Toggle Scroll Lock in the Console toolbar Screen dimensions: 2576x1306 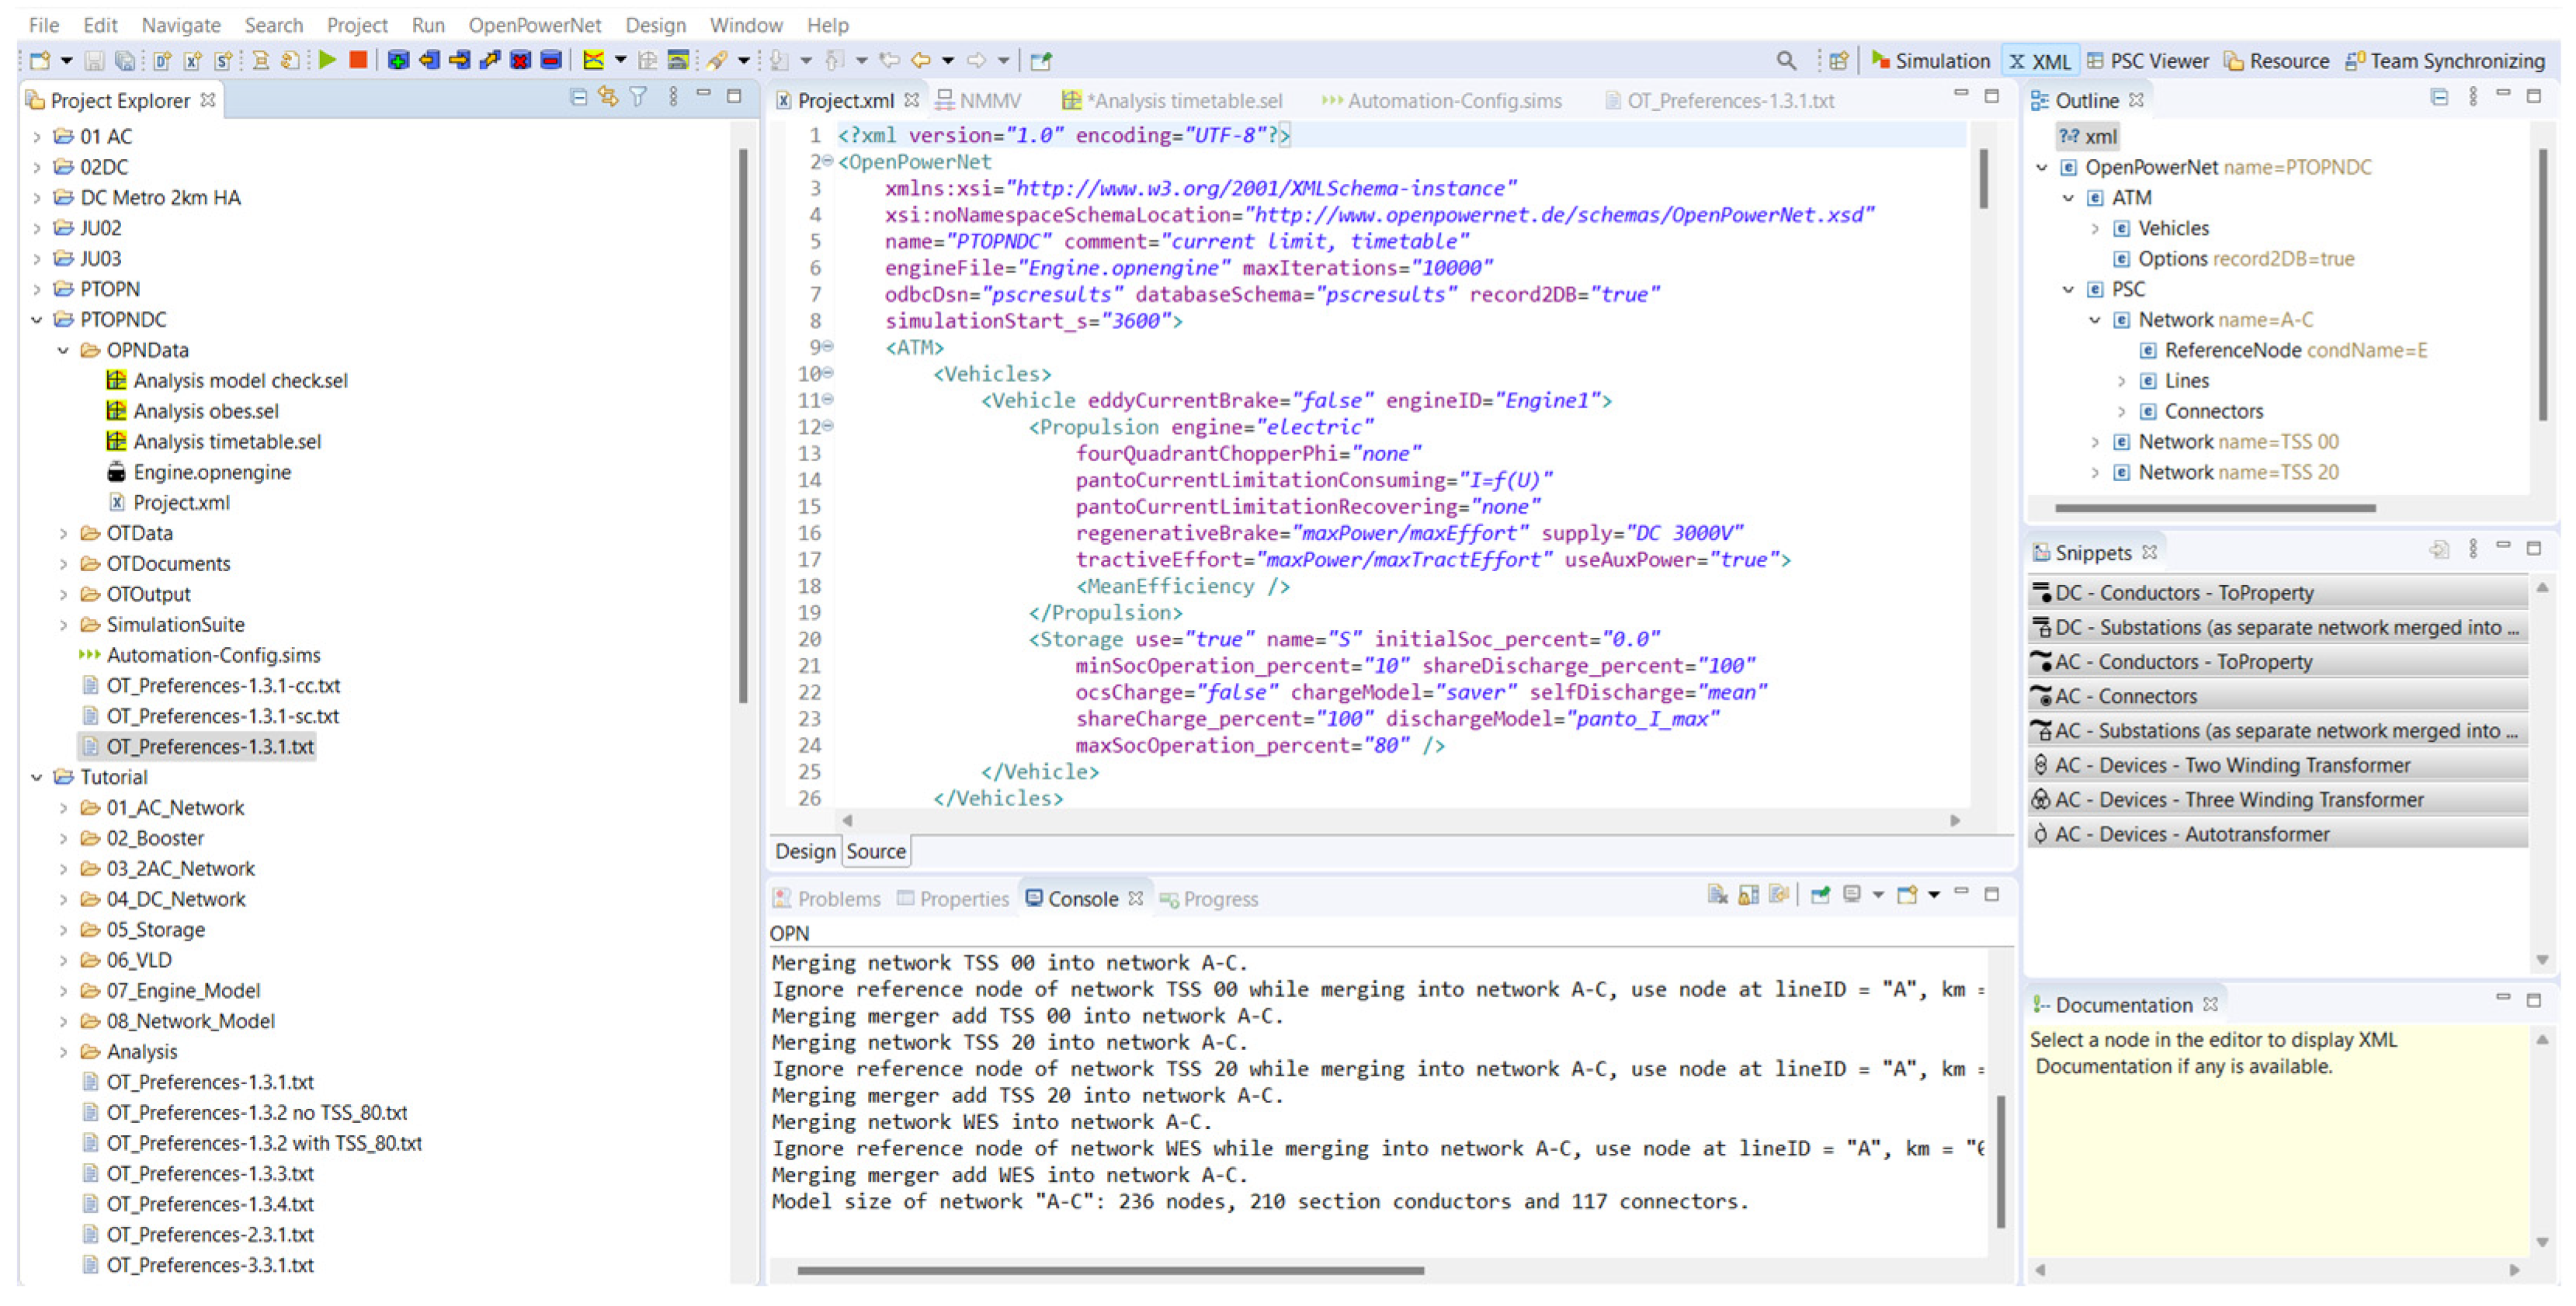point(1748,894)
